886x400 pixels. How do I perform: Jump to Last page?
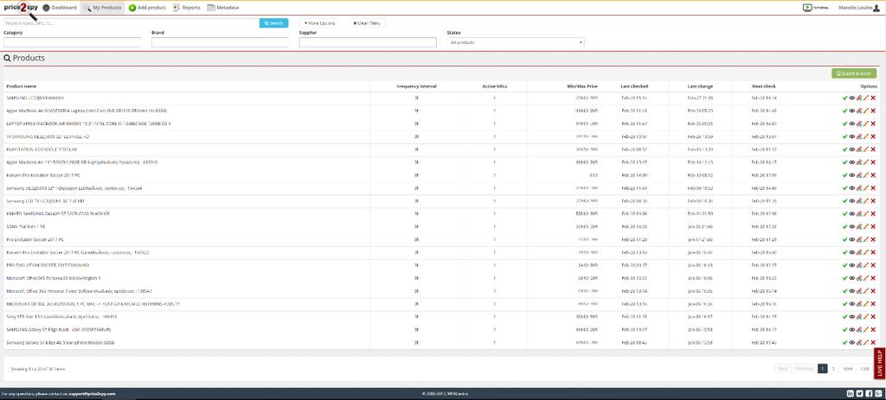(864, 368)
